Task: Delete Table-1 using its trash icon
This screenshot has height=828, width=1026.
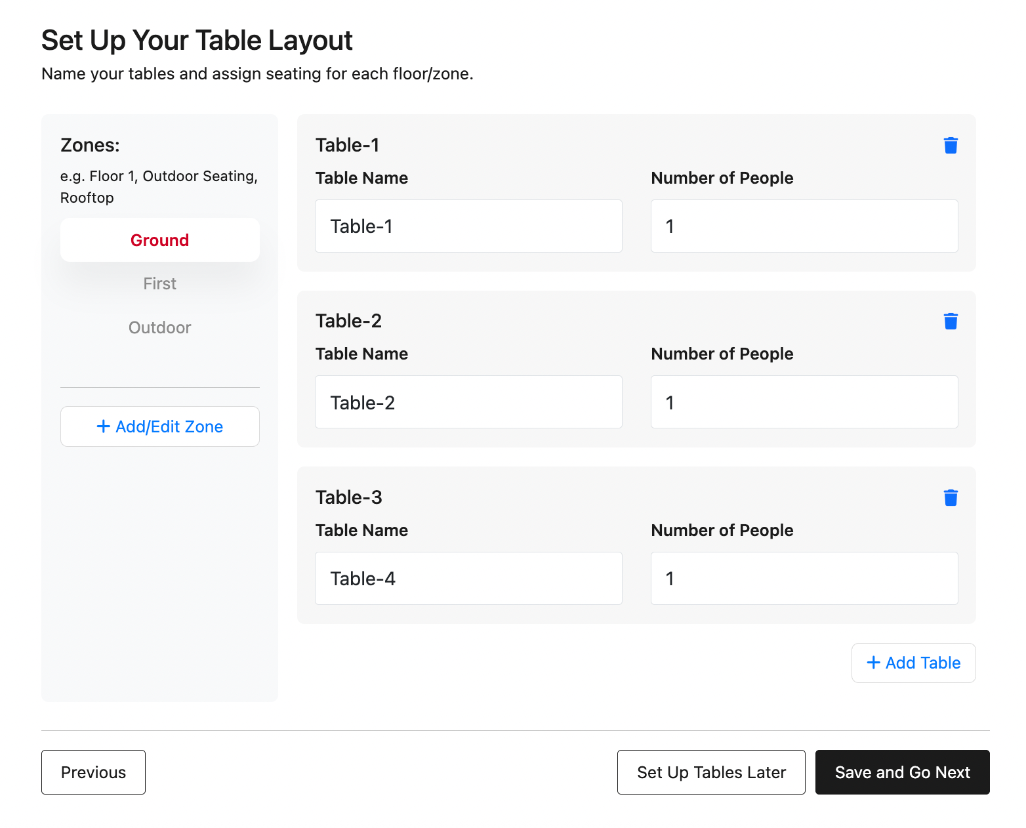Action: point(951,145)
